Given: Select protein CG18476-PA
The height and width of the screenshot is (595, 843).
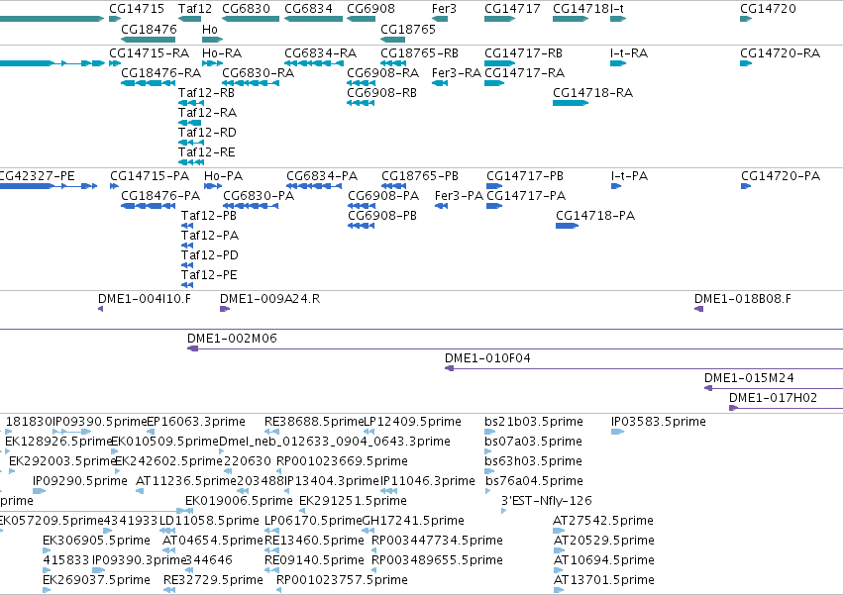Looking at the screenshot, I should tap(160, 196).
